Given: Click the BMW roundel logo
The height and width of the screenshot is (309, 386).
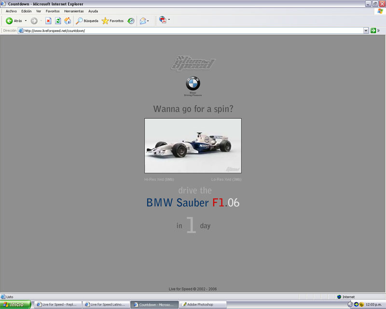Looking at the screenshot, I should [x=193, y=84].
